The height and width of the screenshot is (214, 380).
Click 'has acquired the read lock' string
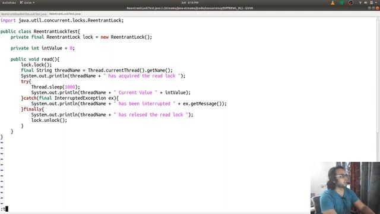(x=142, y=76)
